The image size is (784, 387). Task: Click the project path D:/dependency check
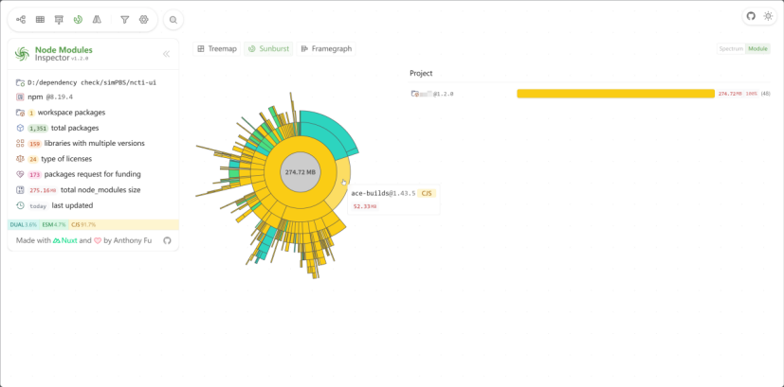point(92,82)
